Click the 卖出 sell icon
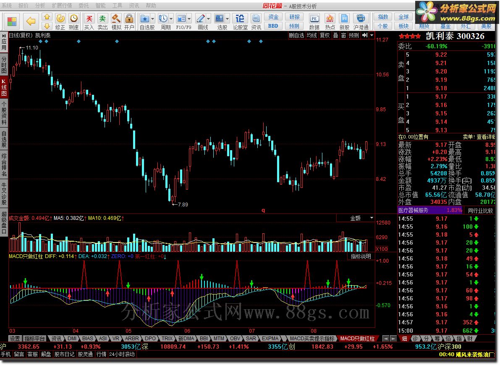 click(x=102, y=22)
